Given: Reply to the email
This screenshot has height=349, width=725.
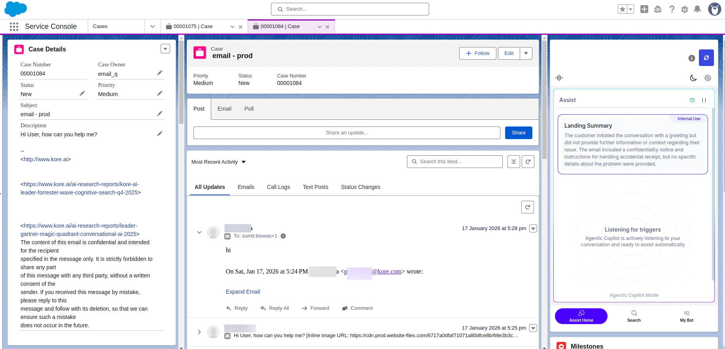Looking at the screenshot, I should pos(237,308).
